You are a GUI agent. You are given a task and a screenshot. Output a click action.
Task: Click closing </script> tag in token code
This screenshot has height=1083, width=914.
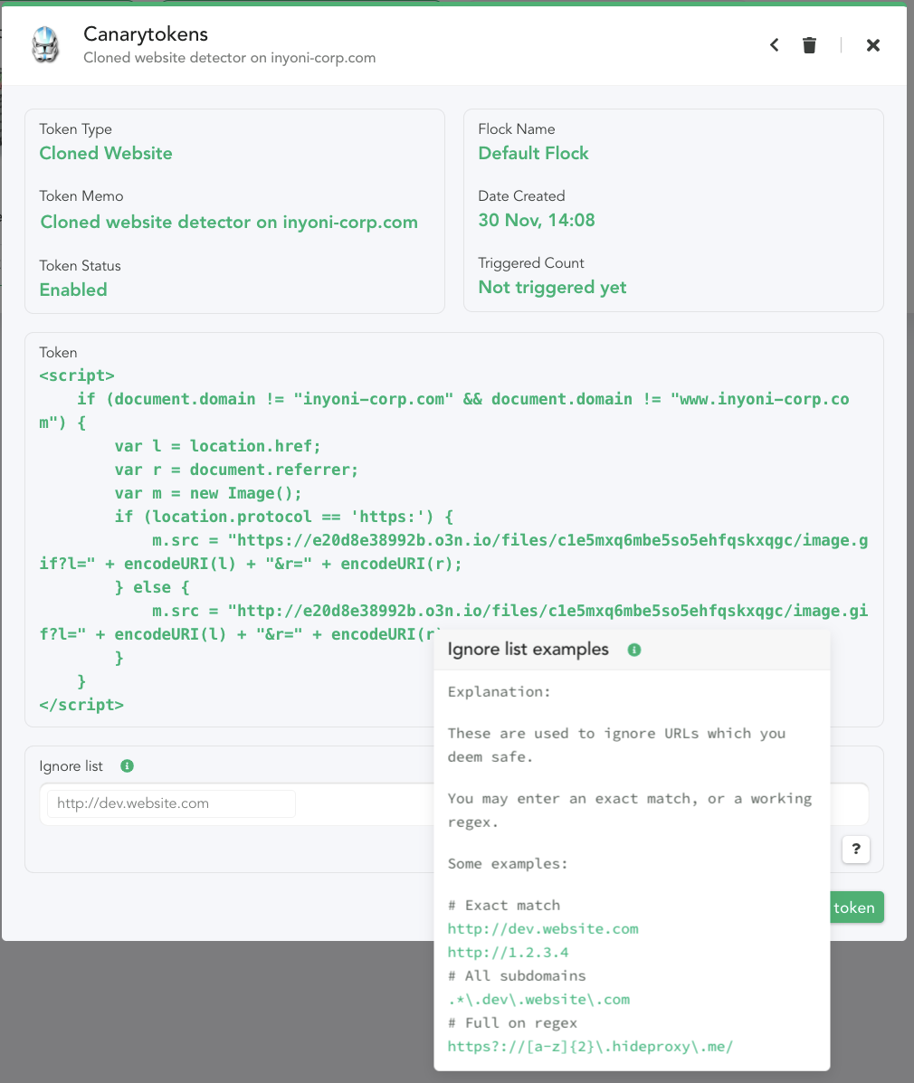click(81, 705)
